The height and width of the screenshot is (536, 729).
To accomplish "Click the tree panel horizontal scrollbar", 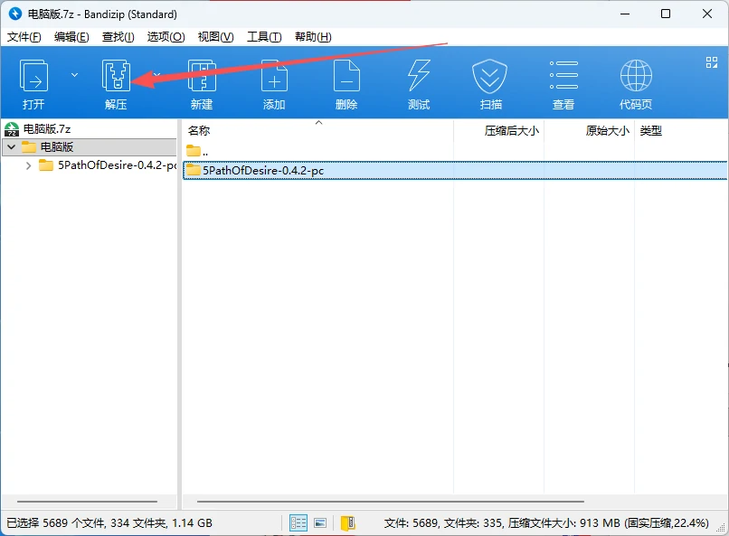I will tap(87, 502).
